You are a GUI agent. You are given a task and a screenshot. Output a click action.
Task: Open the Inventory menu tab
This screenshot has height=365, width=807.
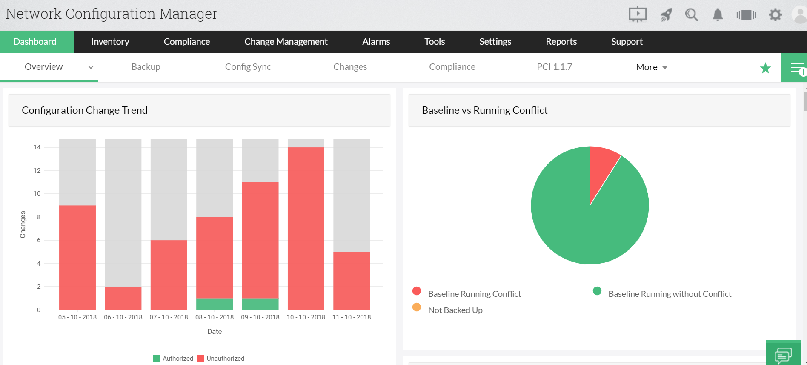tap(110, 42)
